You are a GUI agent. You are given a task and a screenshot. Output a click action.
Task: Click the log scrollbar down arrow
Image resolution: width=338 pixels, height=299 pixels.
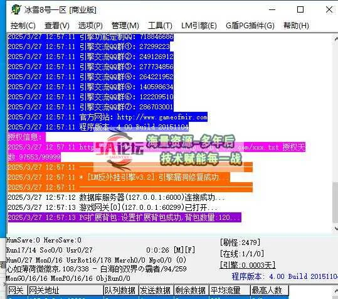tap(336, 228)
